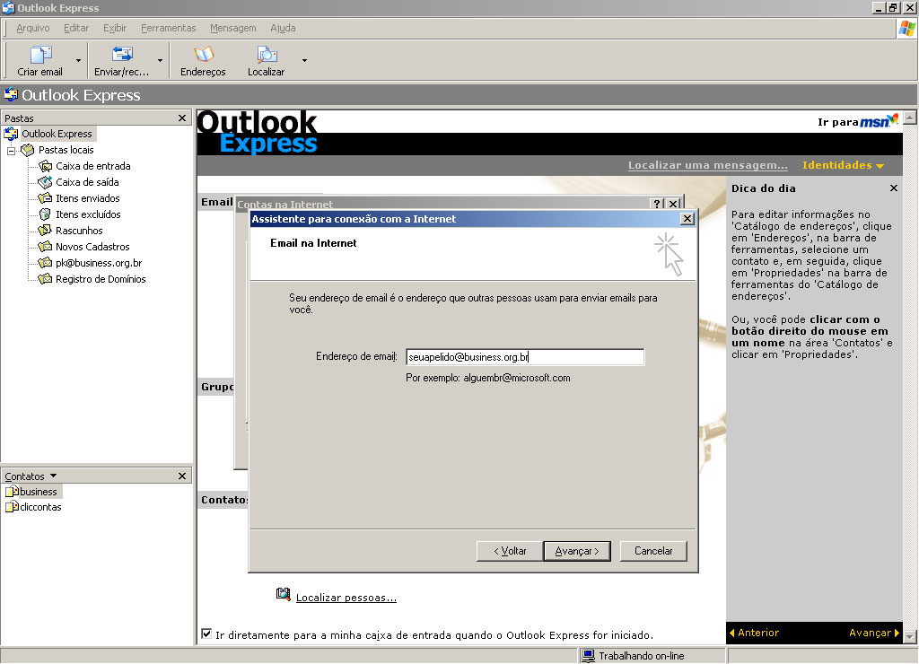Viewport: 919px width, 664px height.
Task: Open the pk@business.org.br folder icon
Action: (x=45, y=263)
